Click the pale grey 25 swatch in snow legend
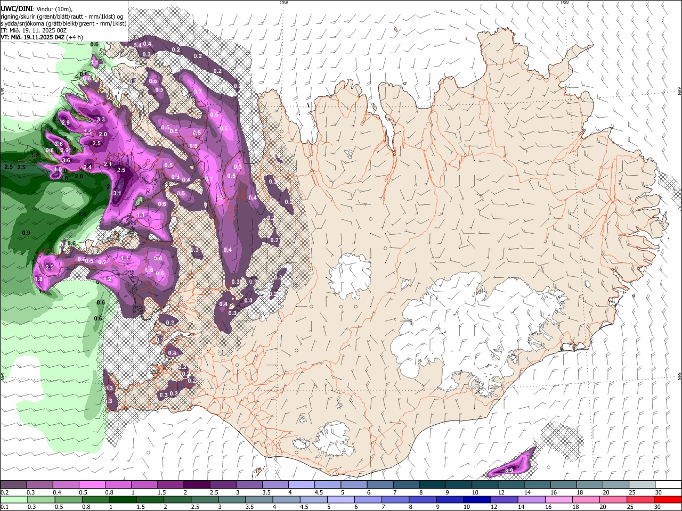 tap(642, 485)
